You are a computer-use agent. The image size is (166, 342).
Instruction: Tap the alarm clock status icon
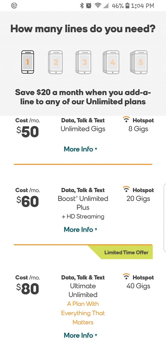(89, 5)
